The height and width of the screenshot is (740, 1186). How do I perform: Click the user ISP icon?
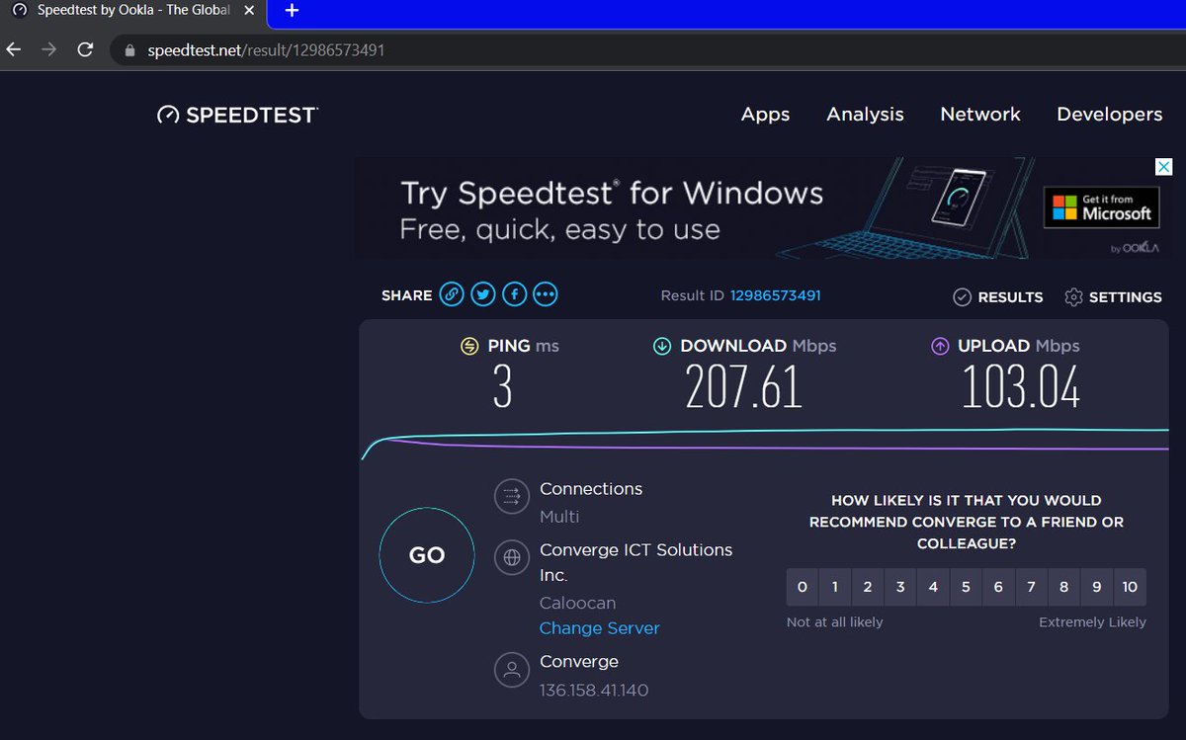(x=512, y=669)
